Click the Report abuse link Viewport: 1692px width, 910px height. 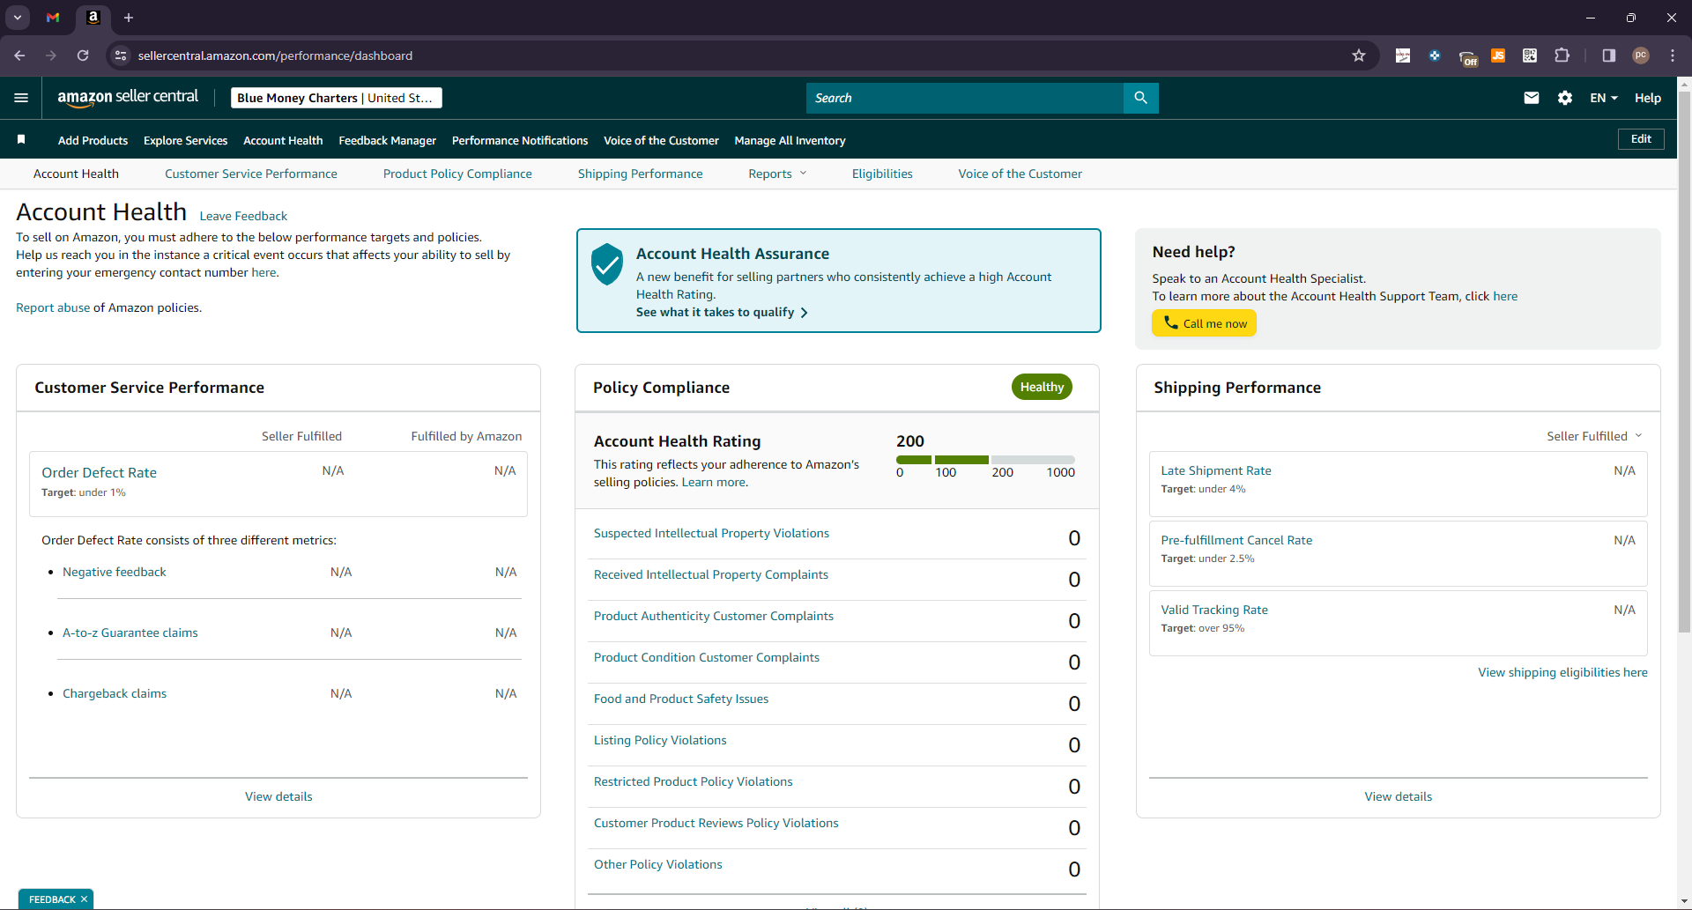pyautogui.click(x=53, y=307)
